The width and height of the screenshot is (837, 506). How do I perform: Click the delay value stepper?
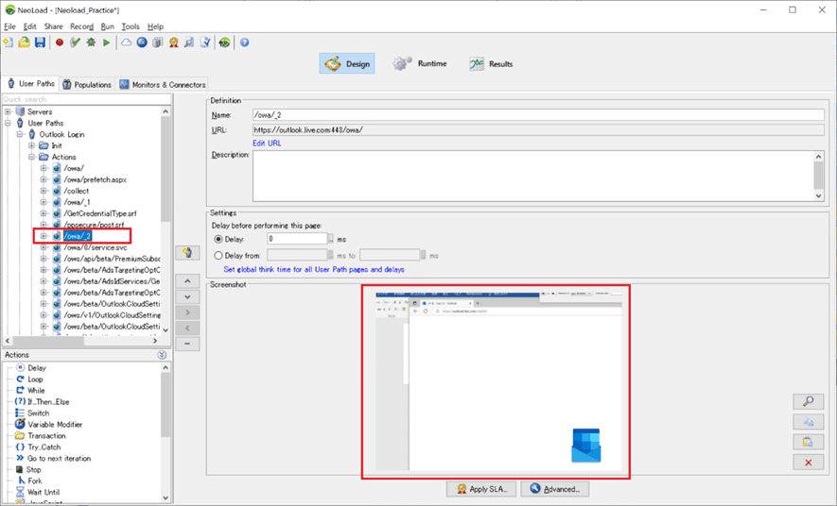pyautogui.click(x=331, y=239)
